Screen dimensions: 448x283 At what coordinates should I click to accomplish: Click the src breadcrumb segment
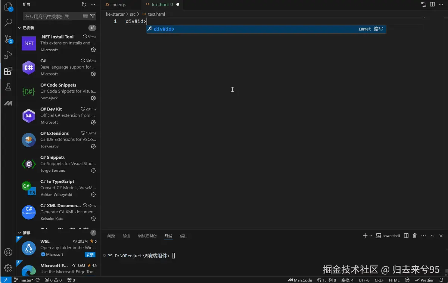pos(133,14)
